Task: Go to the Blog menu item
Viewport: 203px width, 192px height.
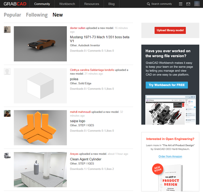Action: tap(111, 4)
